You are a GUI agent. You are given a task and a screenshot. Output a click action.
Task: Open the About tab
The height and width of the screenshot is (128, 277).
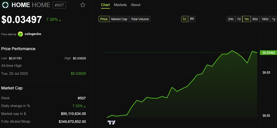[136, 5]
